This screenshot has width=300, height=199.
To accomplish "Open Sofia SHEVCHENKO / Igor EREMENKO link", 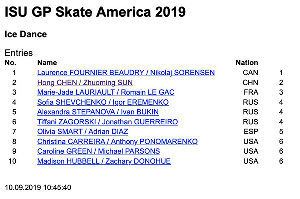I will point(103,102).
